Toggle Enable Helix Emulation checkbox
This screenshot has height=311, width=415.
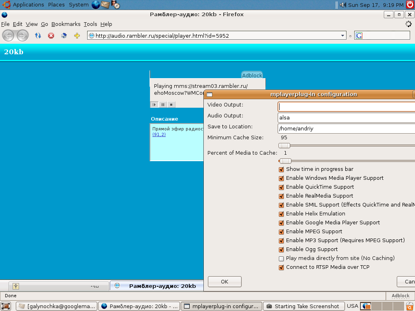(281, 214)
